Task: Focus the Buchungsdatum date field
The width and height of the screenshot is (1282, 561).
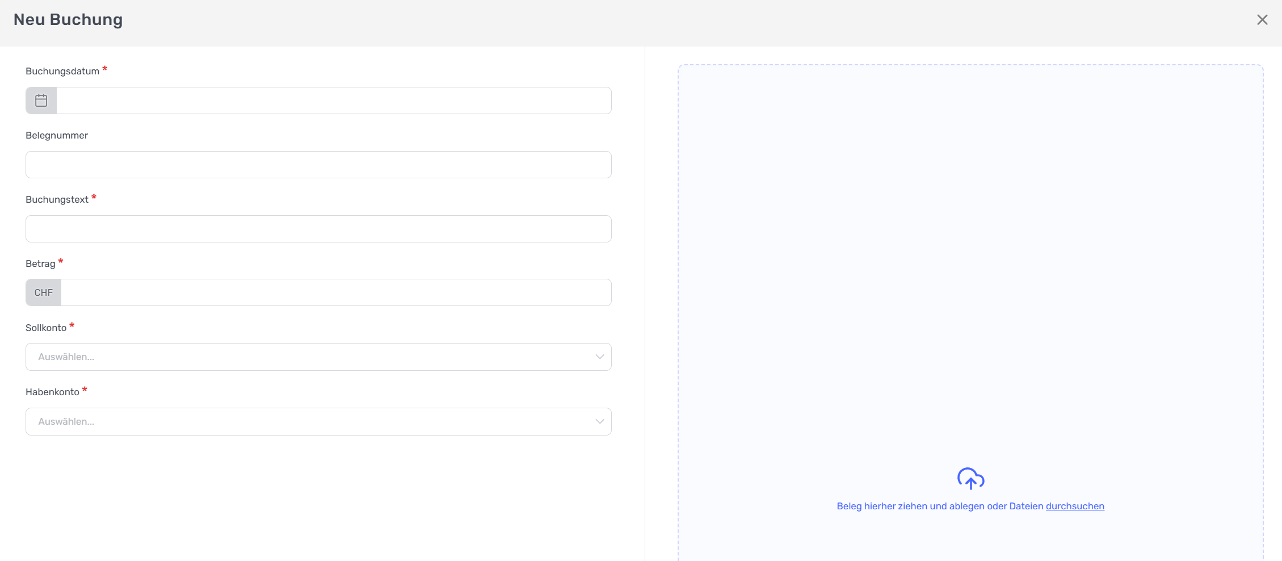Action: [x=334, y=101]
